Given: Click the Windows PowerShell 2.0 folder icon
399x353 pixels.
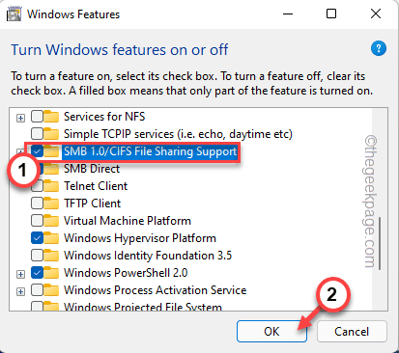Looking at the screenshot, I should [51, 273].
